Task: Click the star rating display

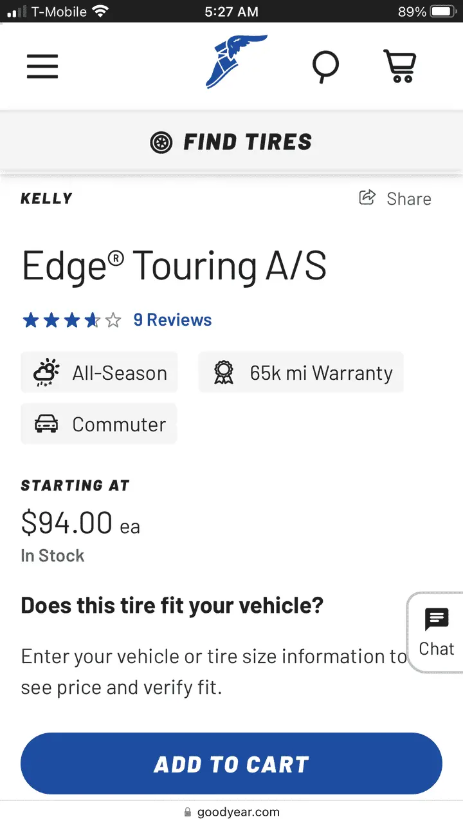Action: click(71, 320)
